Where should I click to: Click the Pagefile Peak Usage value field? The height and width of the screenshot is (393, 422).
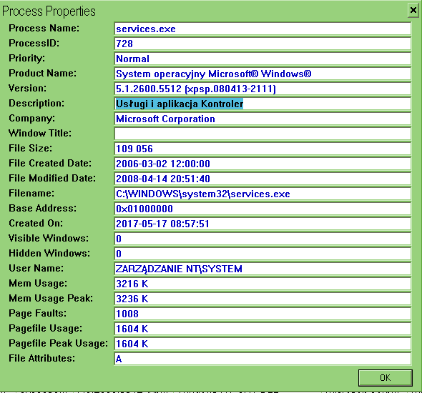click(262, 344)
